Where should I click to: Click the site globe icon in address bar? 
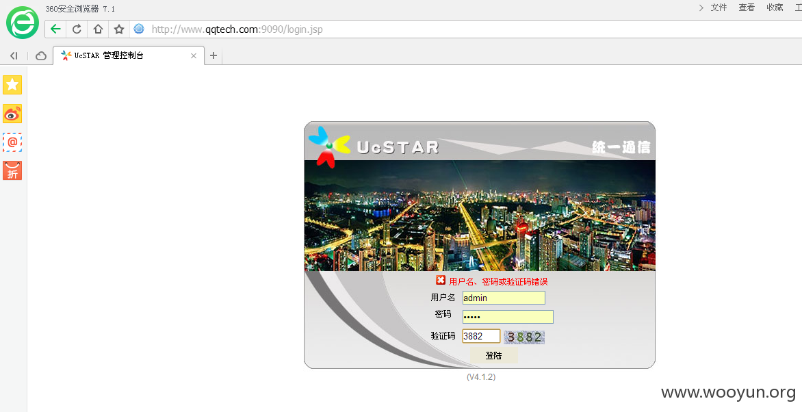[x=139, y=29]
